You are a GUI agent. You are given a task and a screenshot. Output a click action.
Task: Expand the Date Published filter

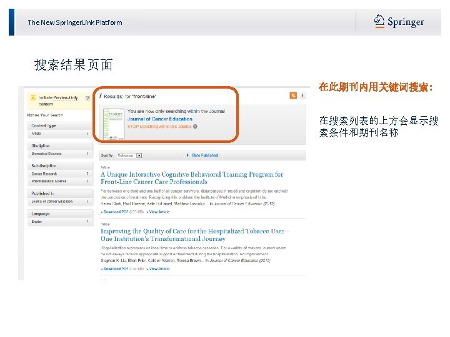coord(202,155)
